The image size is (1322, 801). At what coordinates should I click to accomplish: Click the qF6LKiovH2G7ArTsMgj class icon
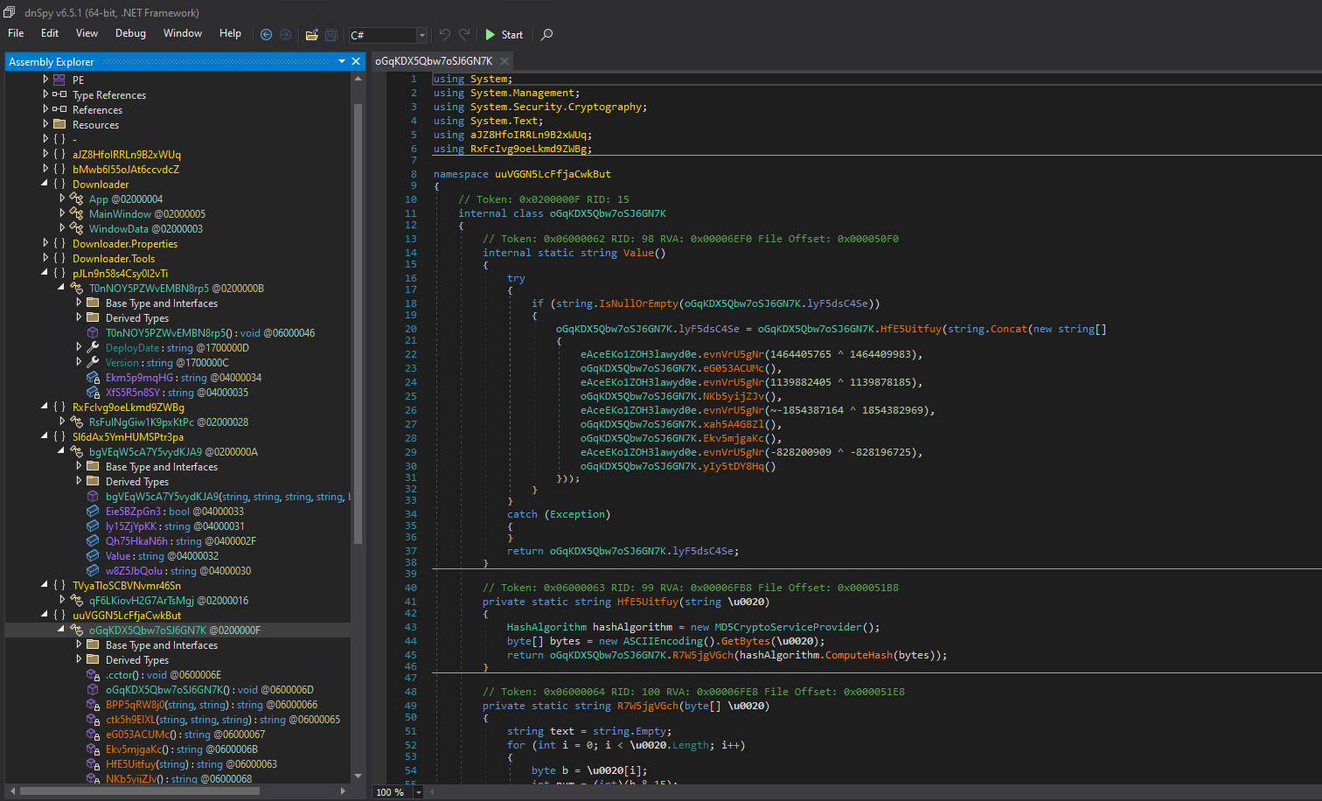(76, 600)
